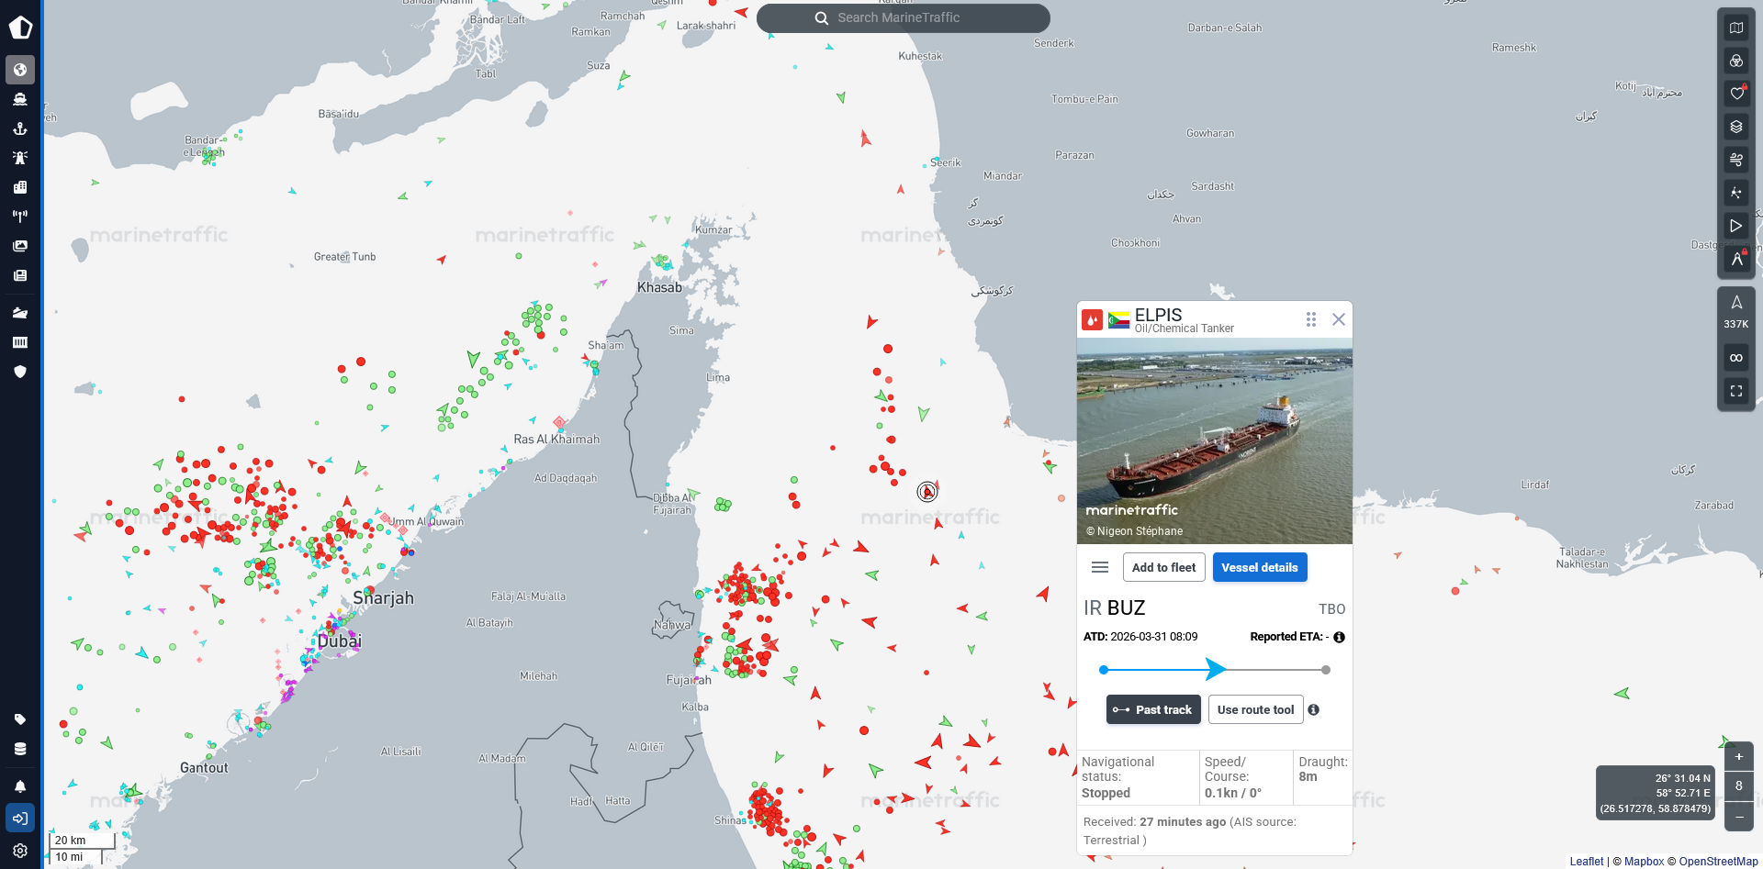
Task: Open the hamburger menu in vessel popup
Action: tap(1100, 567)
